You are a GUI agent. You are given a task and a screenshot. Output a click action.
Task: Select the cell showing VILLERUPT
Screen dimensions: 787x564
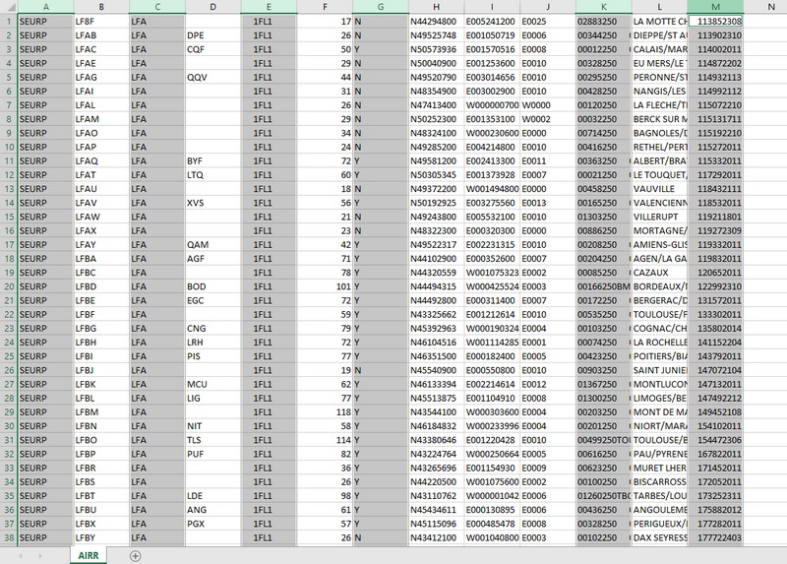click(x=659, y=217)
